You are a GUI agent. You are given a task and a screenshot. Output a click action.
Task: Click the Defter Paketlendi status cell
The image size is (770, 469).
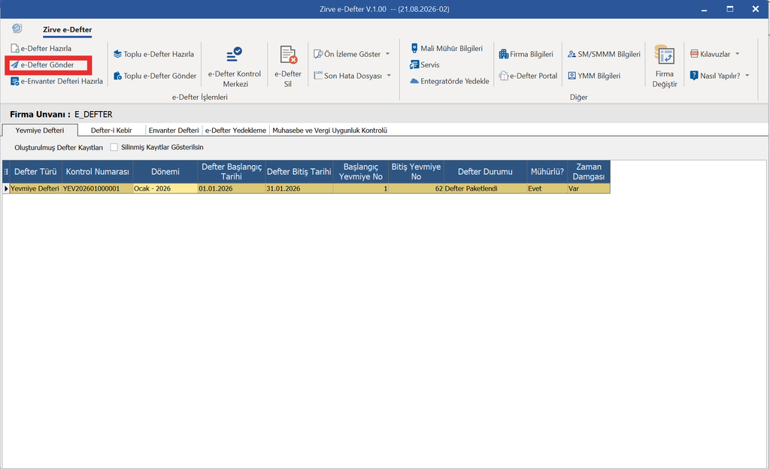coord(485,188)
